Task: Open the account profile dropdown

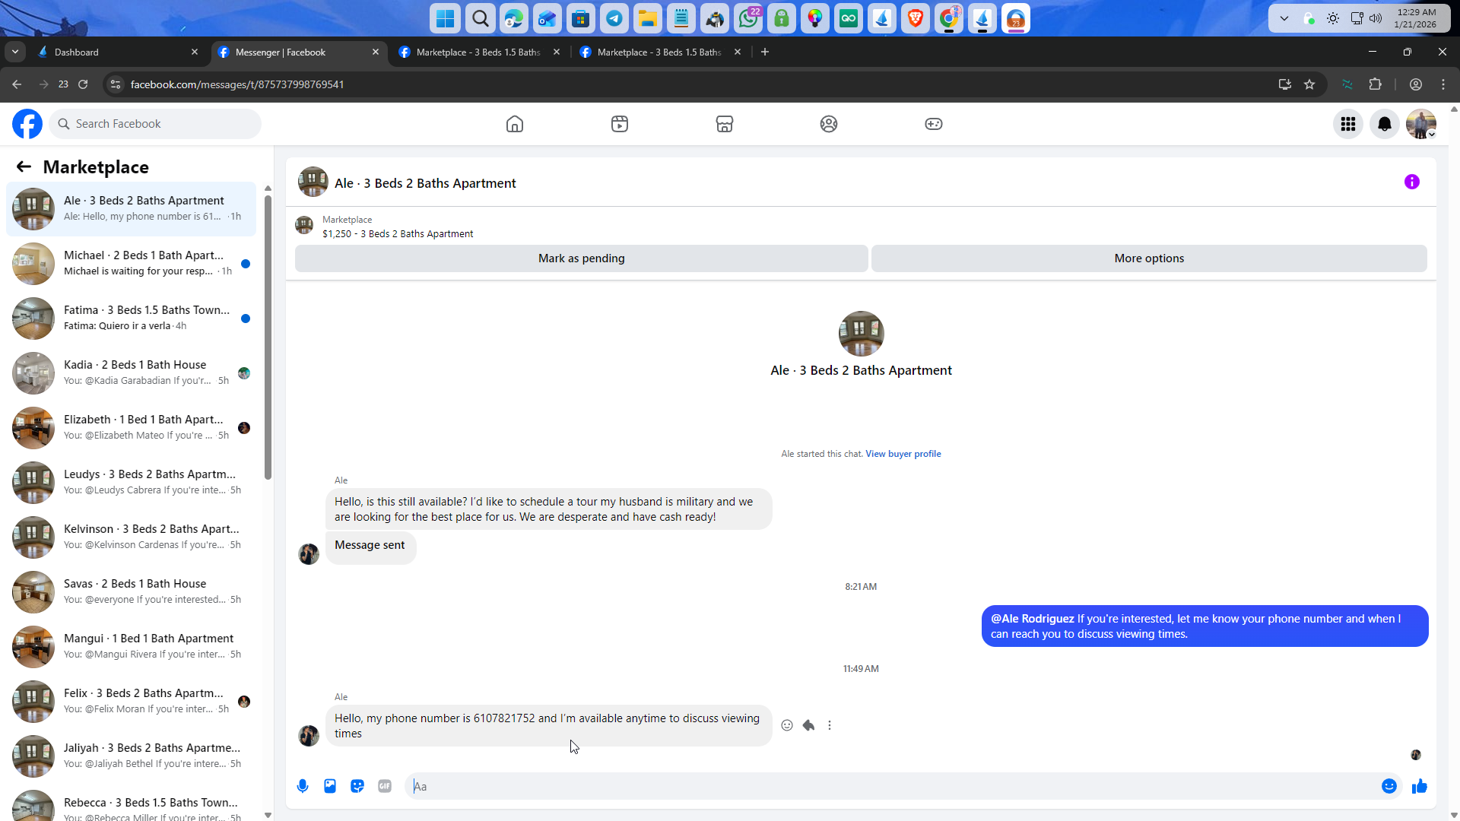Action: coord(1421,124)
